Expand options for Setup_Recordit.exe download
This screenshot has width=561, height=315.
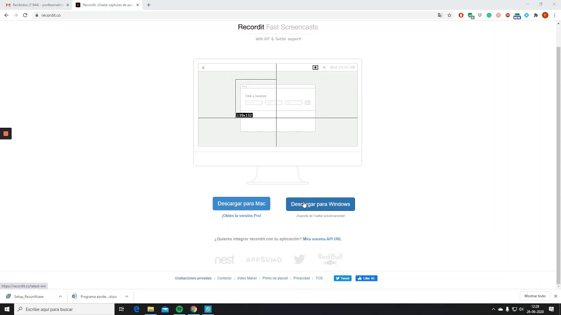(x=60, y=297)
